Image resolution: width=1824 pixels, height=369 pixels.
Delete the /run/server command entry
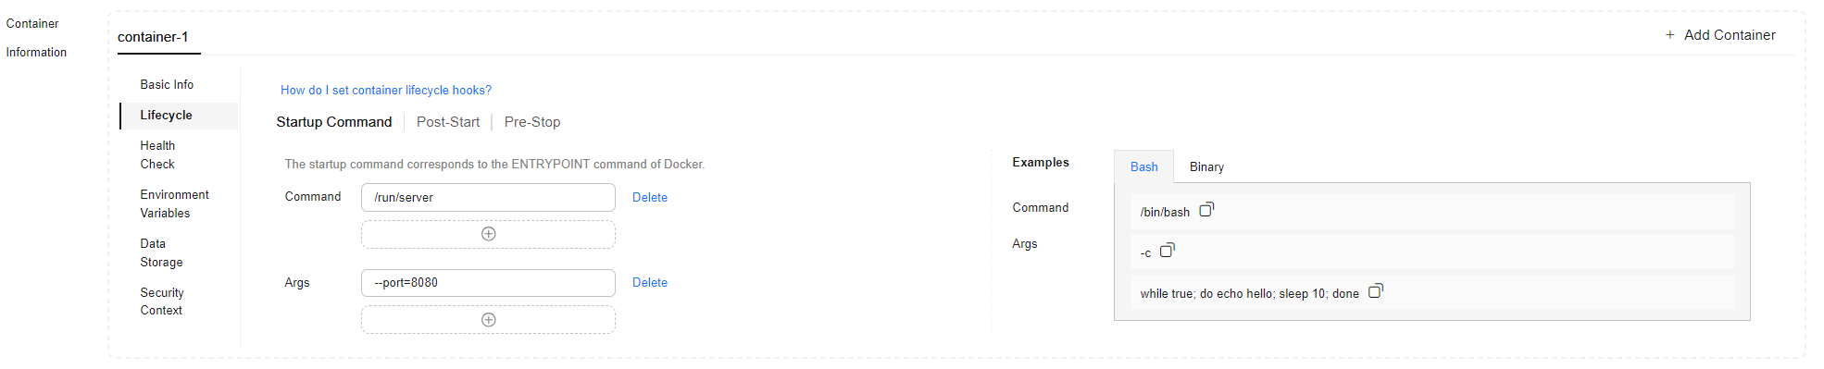pos(650,197)
